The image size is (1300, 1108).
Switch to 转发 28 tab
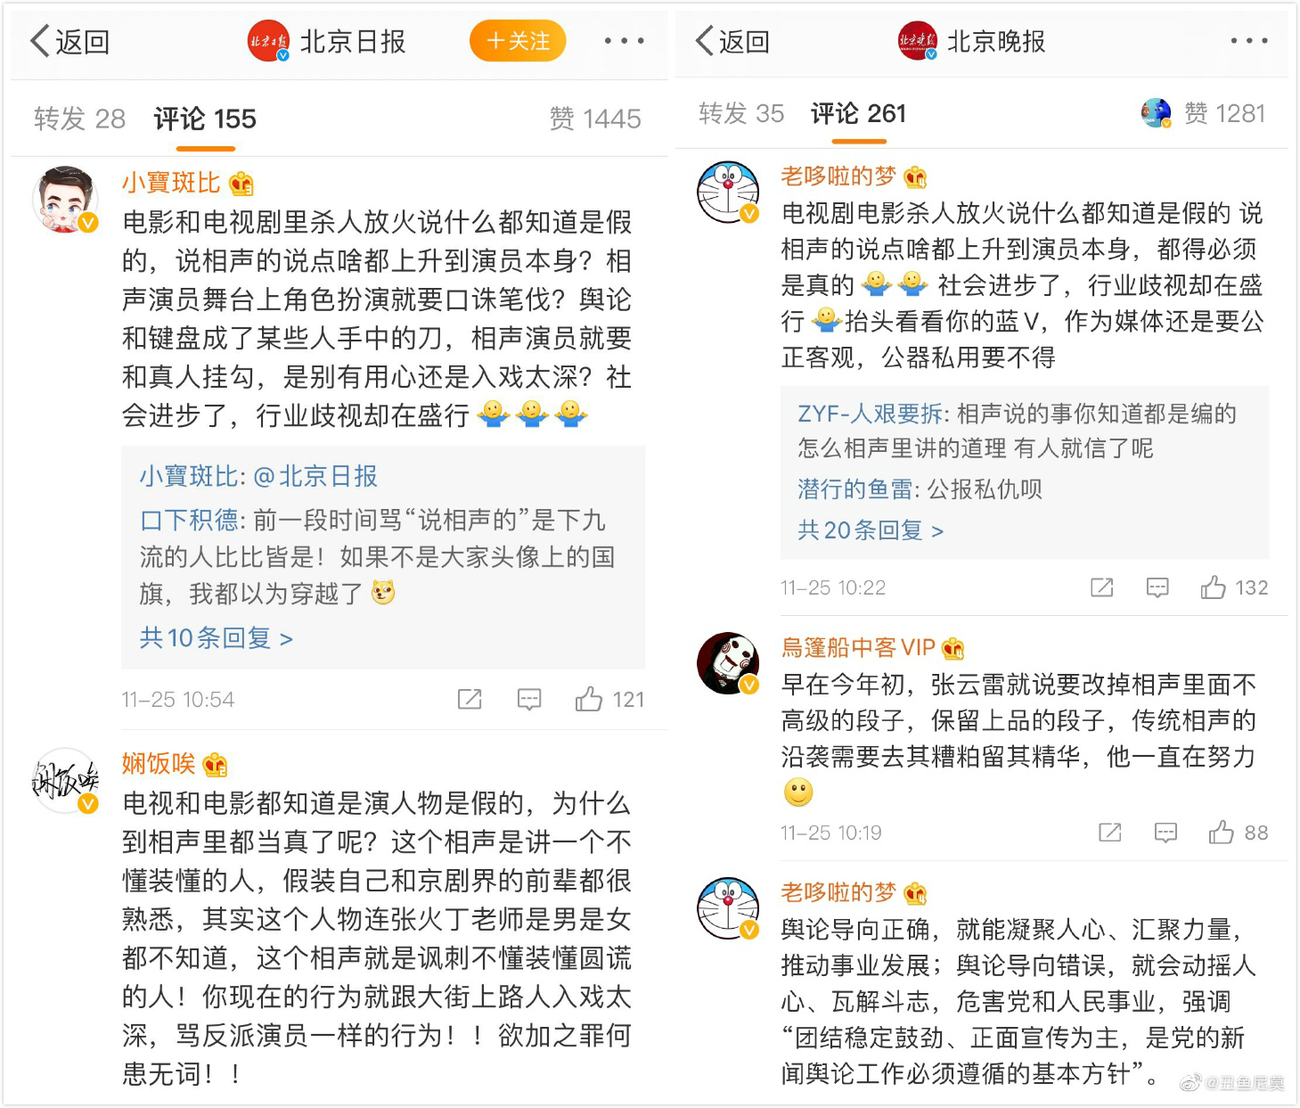(x=79, y=119)
